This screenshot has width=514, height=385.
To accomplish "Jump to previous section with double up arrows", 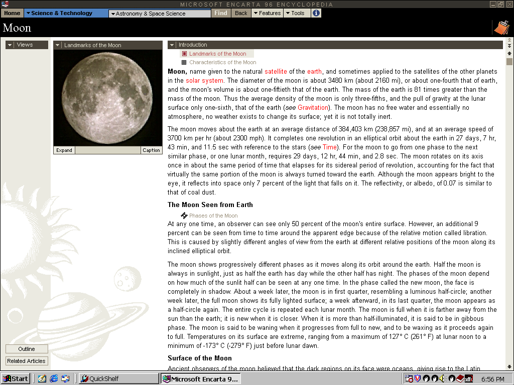I will coord(509,40).
